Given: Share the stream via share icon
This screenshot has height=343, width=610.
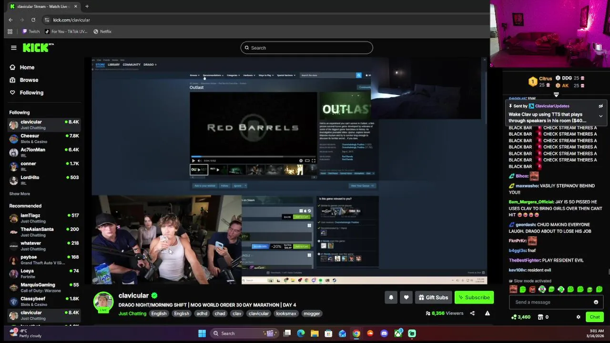Looking at the screenshot, I should pos(472,313).
